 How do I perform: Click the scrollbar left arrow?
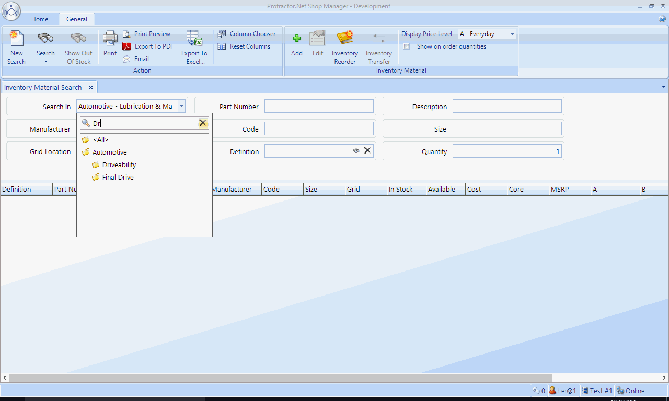point(4,377)
